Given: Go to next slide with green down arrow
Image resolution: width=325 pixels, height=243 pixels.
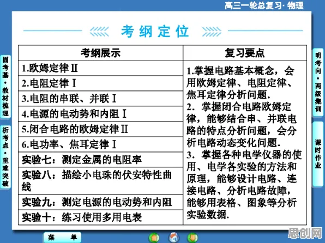Looking at the screenshot, I should click(x=192, y=238).
